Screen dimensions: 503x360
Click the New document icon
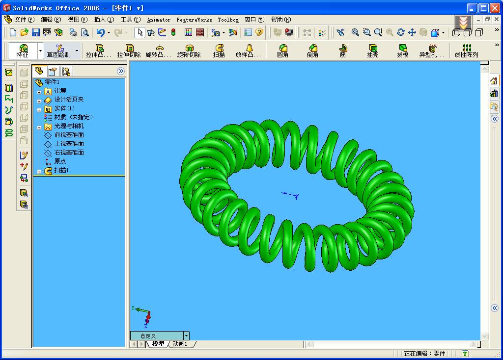13,32
